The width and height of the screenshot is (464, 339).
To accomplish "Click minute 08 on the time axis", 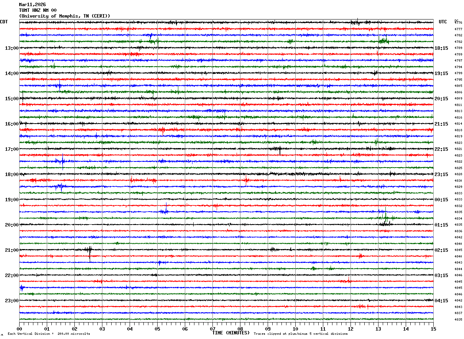I will [240, 329].
